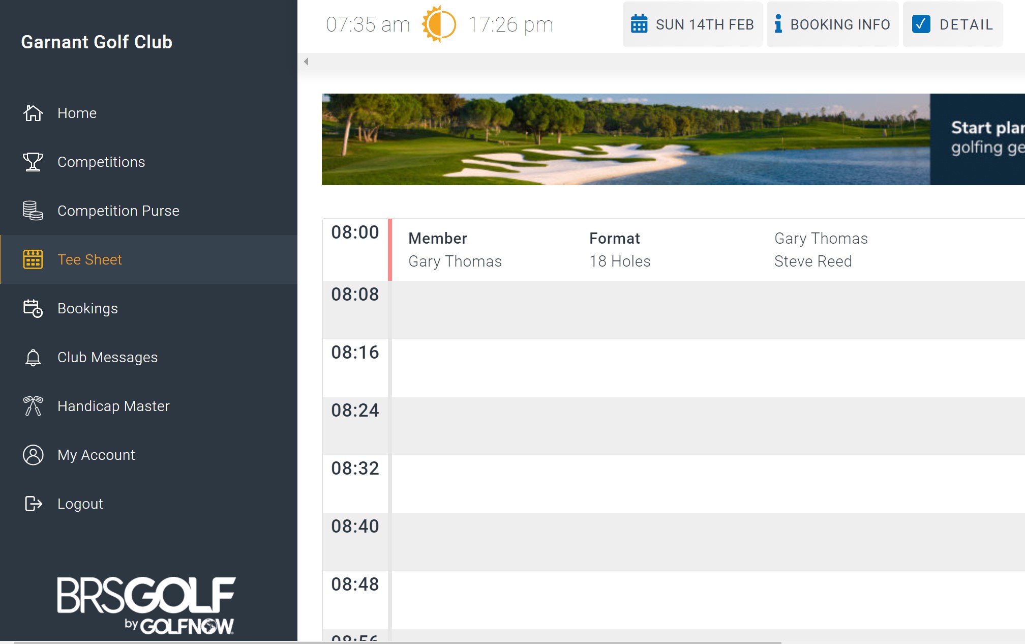Open Bookings in the sidebar
Screen dimensions: 1025x644
148,308
